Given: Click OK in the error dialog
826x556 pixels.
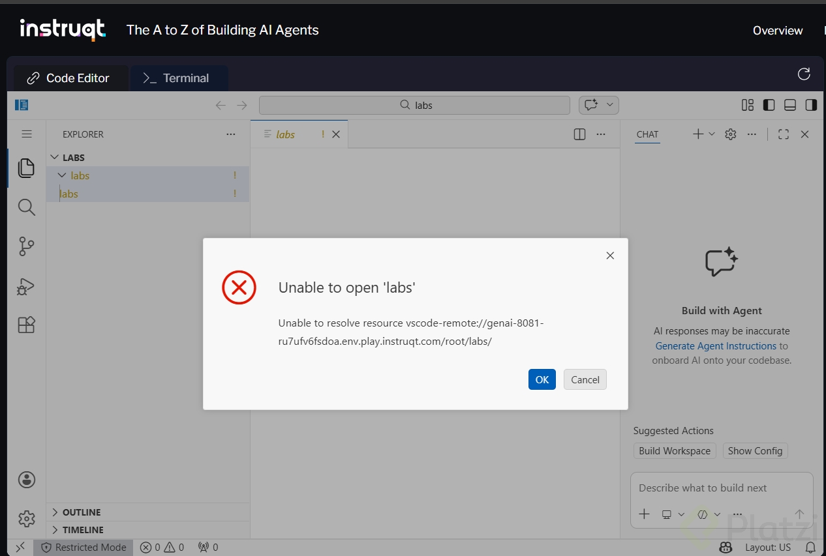Looking at the screenshot, I should click(x=542, y=380).
